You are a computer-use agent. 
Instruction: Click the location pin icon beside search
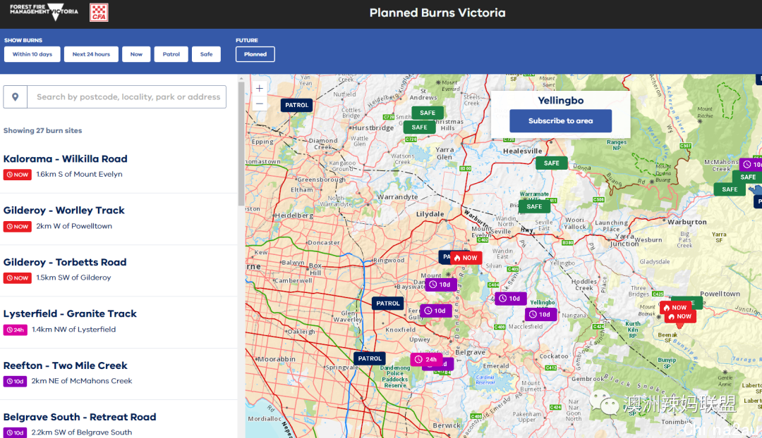[x=16, y=97]
